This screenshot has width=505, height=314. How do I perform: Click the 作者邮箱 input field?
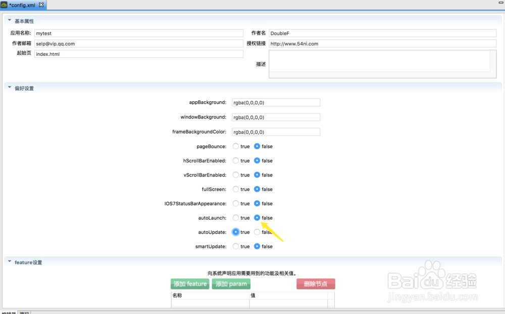pos(139,43)
